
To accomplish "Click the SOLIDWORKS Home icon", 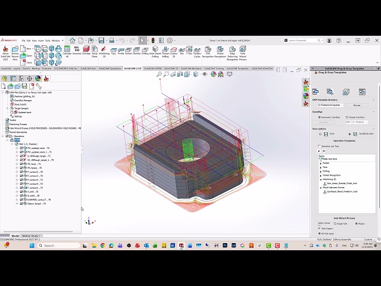I will click(x=72, y=41).
